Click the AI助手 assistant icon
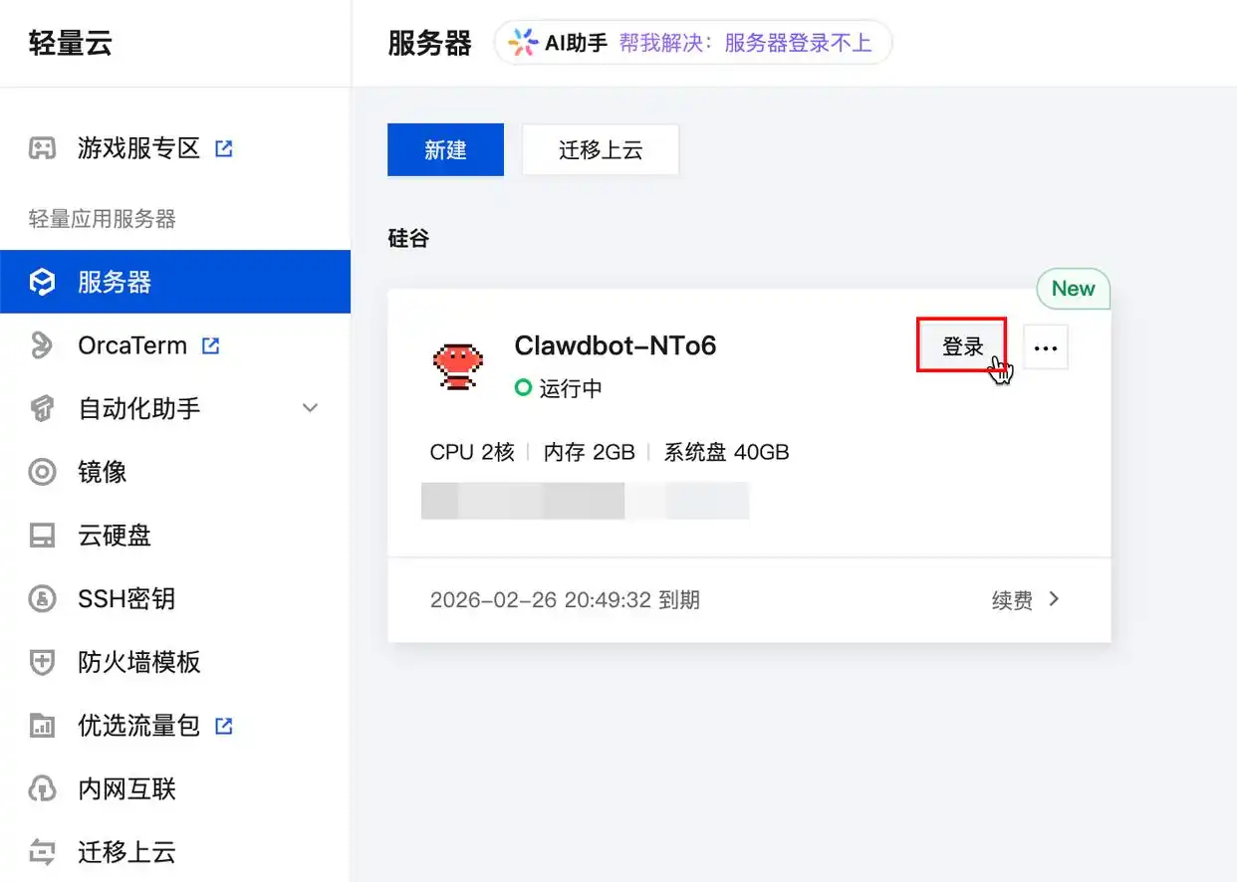This screenshot has width=1237, height=882. click(x=522, y=43)
